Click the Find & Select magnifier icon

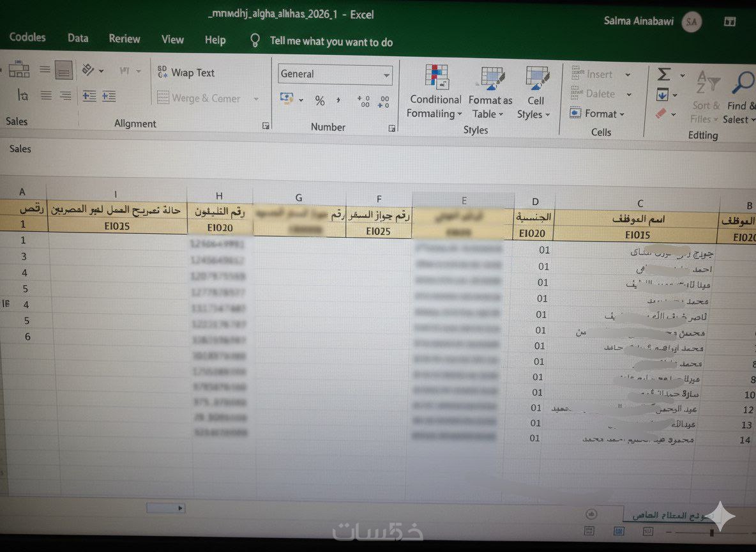coord(743,82)
